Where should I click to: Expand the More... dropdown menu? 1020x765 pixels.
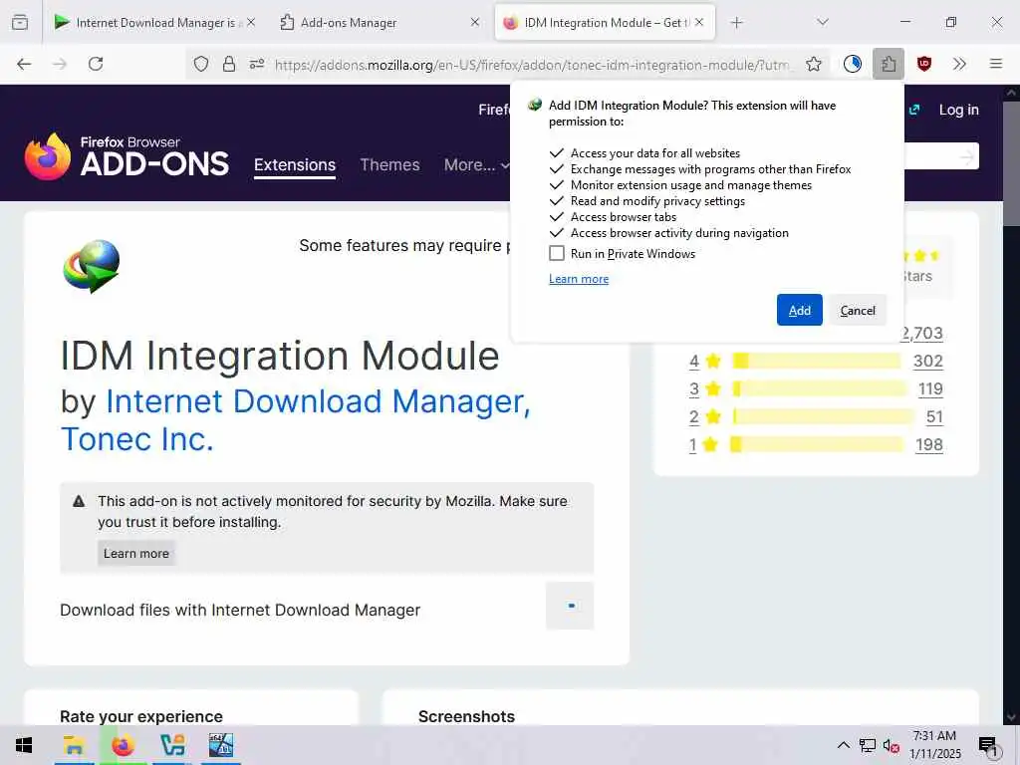475,165
